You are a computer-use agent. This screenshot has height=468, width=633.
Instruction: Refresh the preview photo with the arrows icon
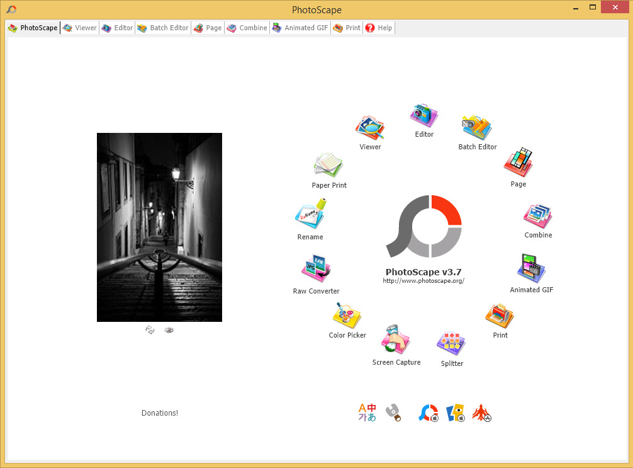150,330
